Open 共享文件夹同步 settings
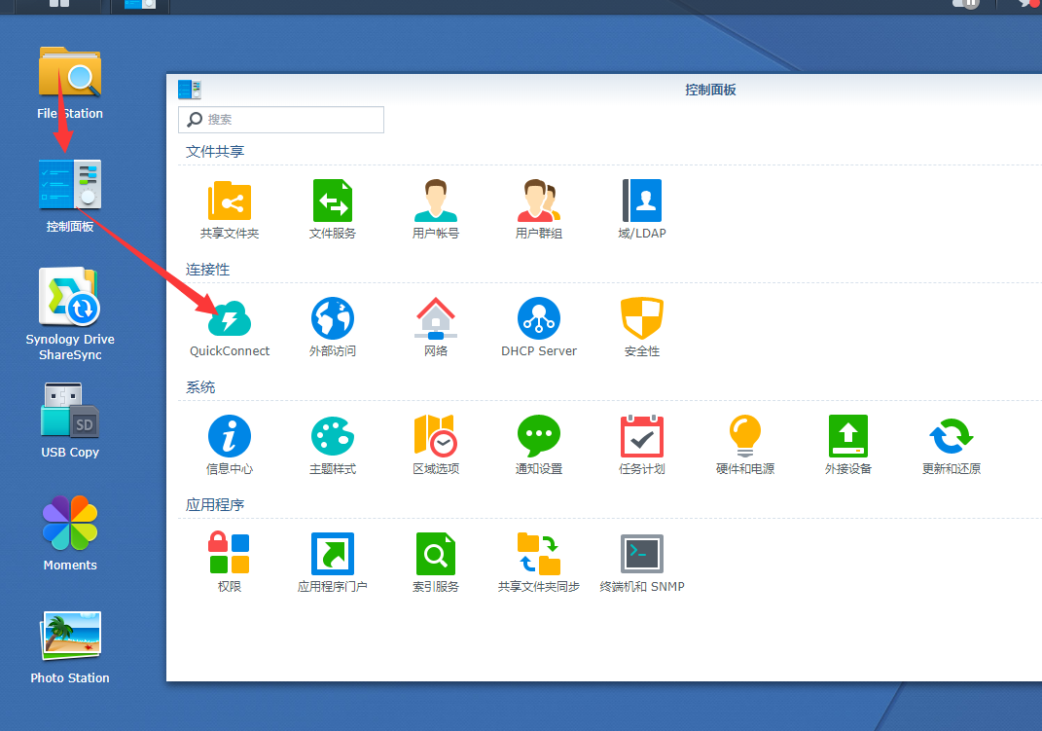This screenshot has width=1042, height=731. 539,563
